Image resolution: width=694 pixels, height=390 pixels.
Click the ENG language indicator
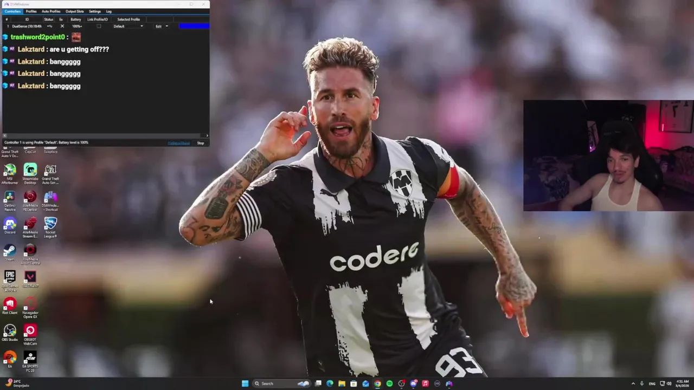pos(652,383)
